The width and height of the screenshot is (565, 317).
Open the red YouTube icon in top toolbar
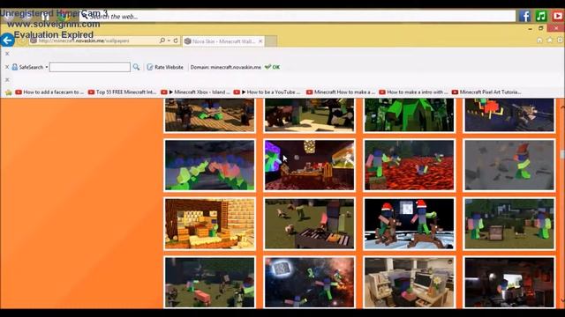[x=558, y=16]
